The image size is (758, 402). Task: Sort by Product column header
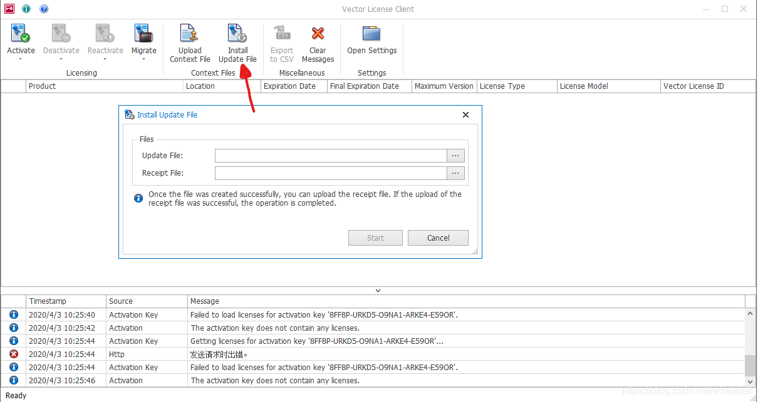(105, 86)
